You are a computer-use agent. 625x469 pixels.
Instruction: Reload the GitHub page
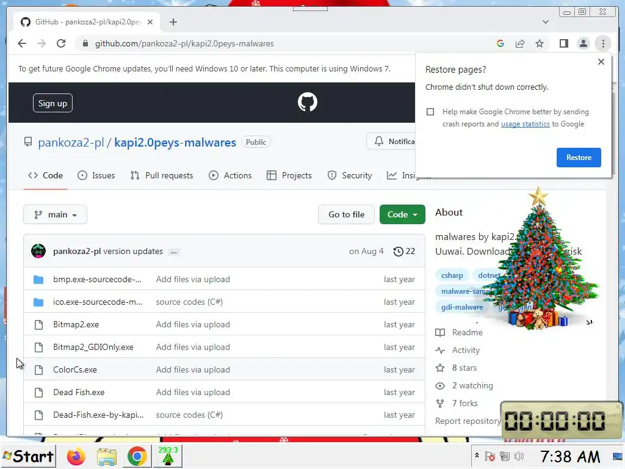(x=61, y=43)
